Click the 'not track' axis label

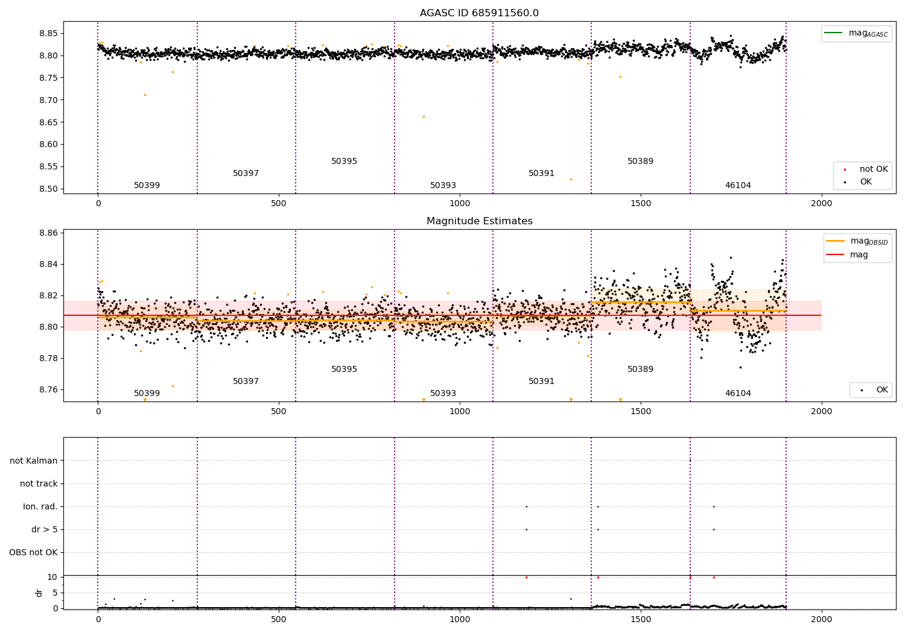coord(39,484)
